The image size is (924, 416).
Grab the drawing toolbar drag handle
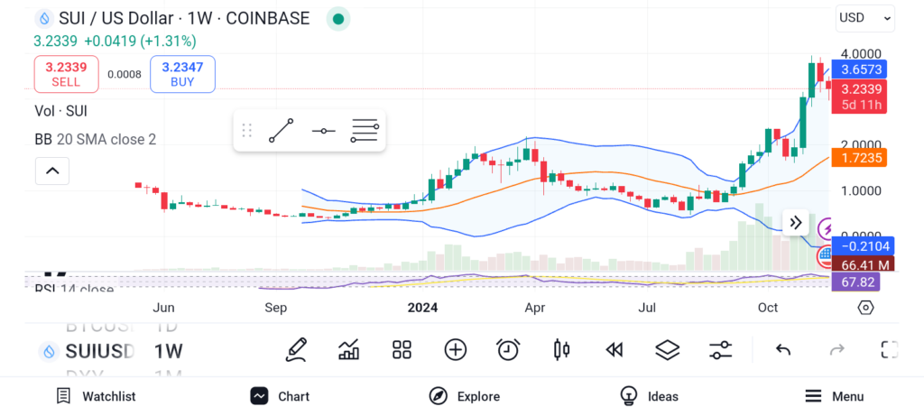point(247,130)
